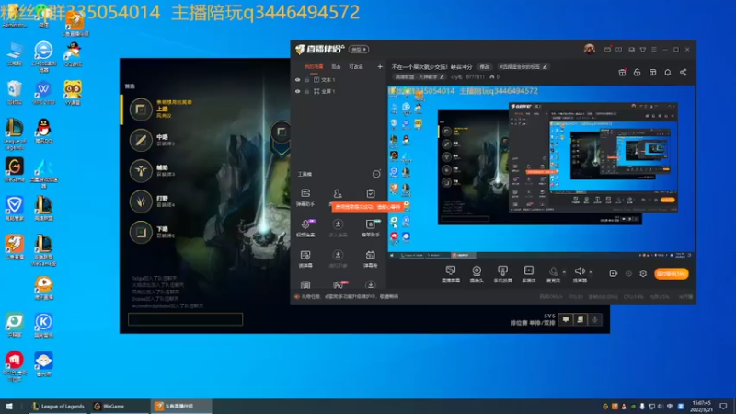
Task: Open the WeGame desktop icon
Action: tap(15, 169)
